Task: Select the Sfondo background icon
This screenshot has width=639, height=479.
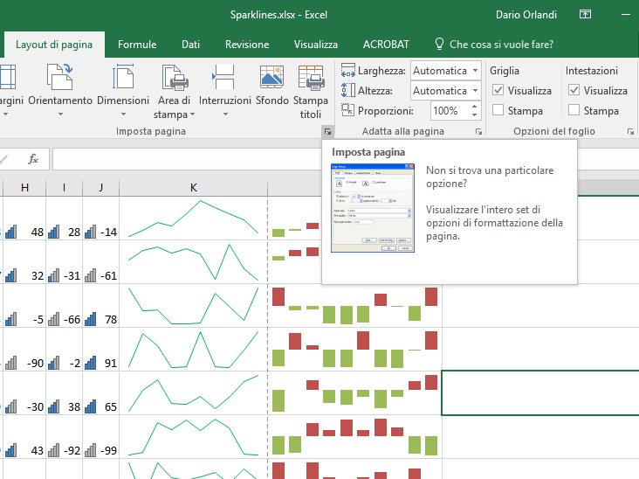Action: click(x=272, y=79)
